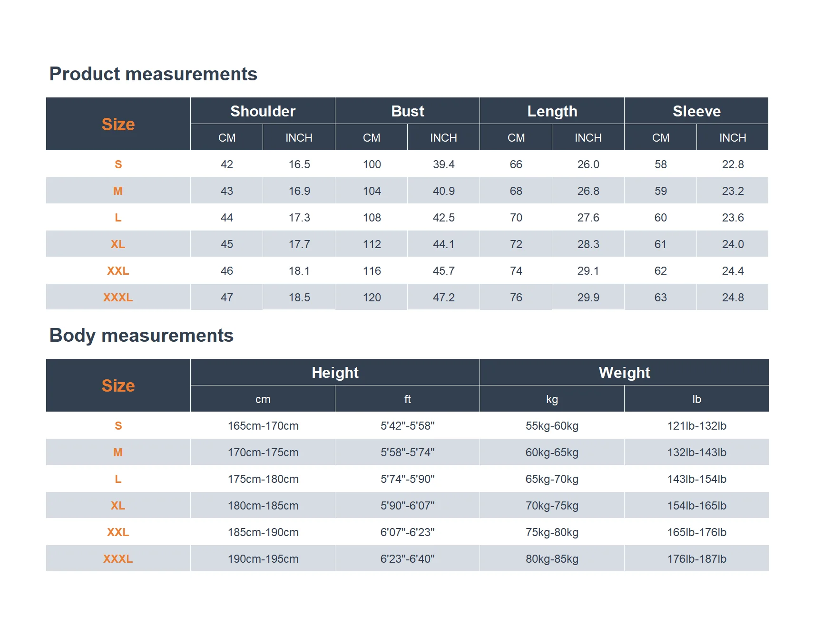823x625 pixels.
Task: Select height range 175cm-180cm
Action: (263, 479)
